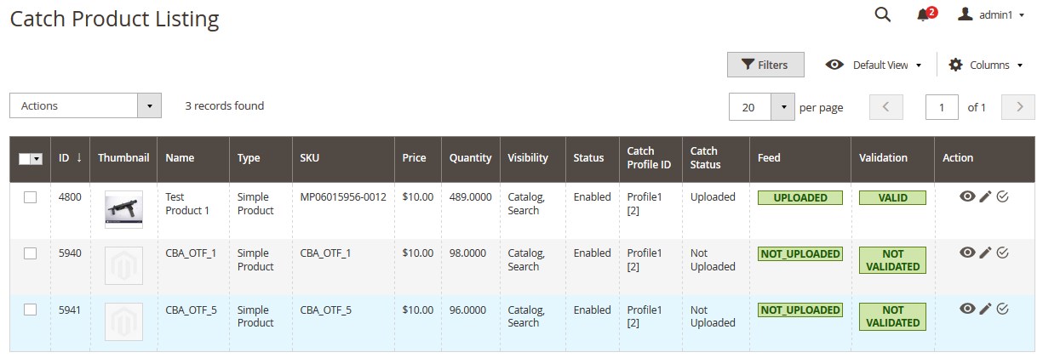Click the Filters button
Screen dimensions: 1043x358
click(x=765, y=65)
